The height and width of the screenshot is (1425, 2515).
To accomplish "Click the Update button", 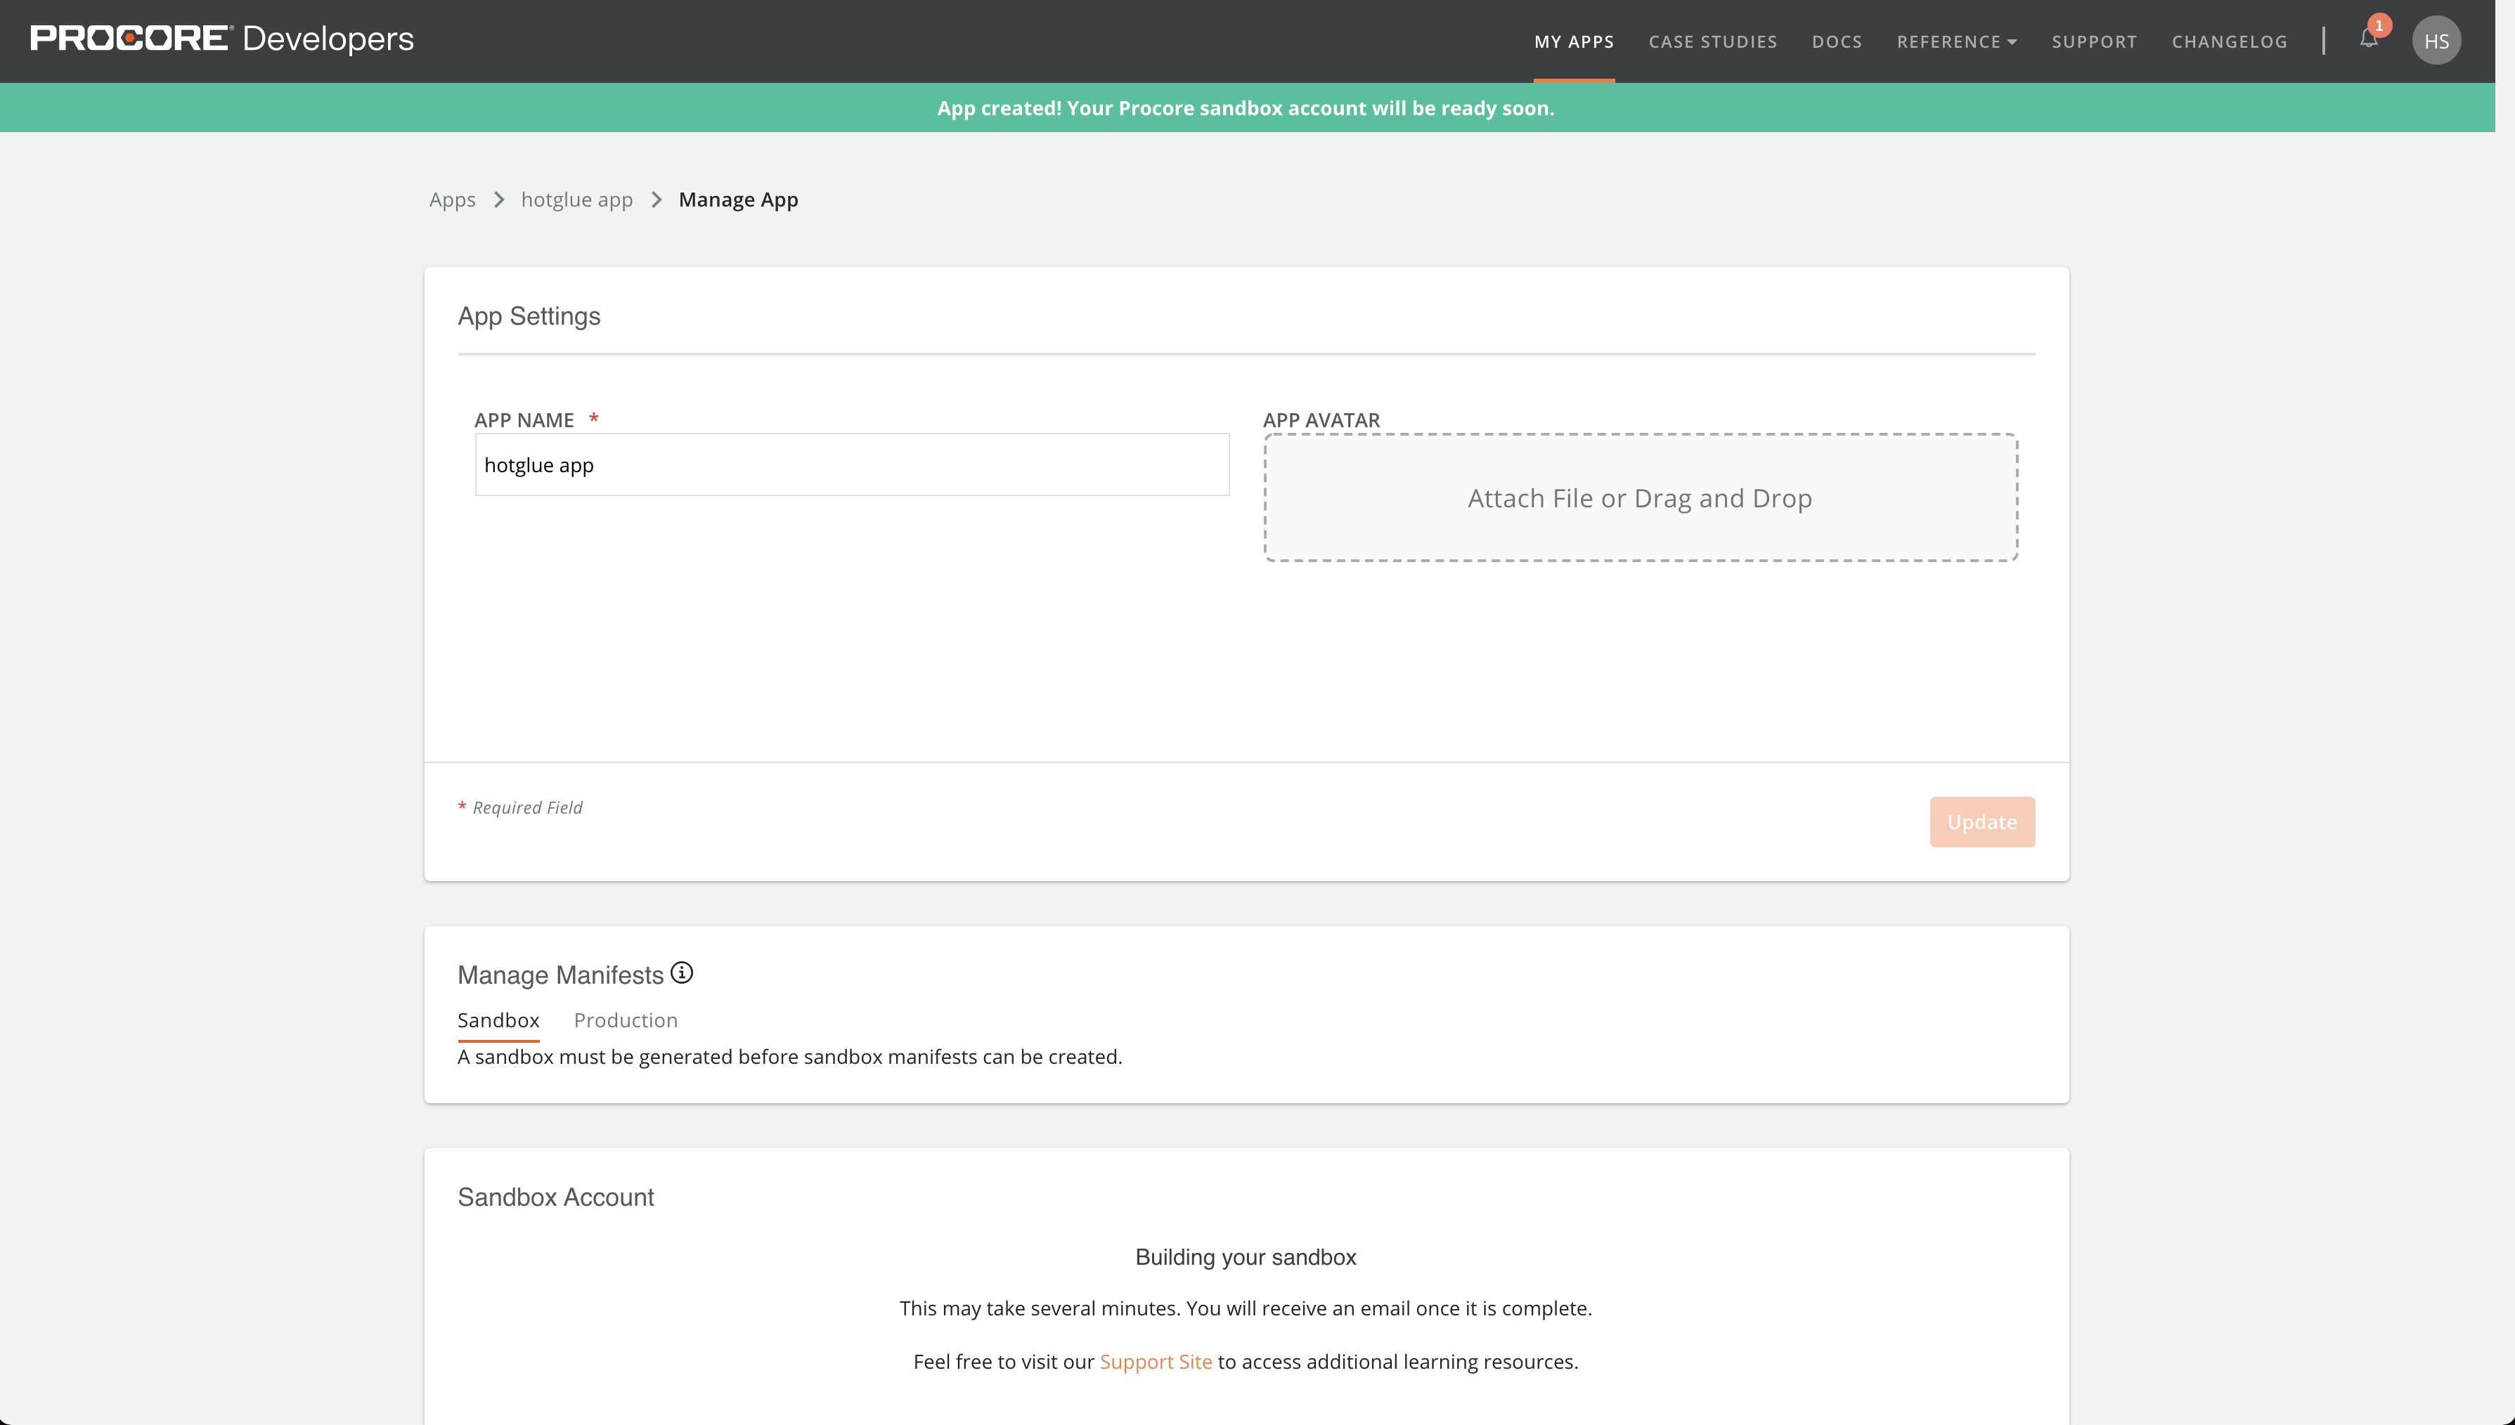I will tap(1981, 822).
